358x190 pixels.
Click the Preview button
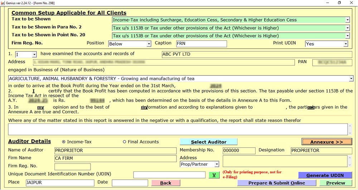point(335,183)
